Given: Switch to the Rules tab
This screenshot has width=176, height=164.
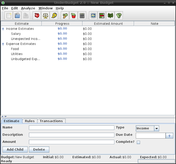Looking at the screenshot, I should click(x=30, y=121).
